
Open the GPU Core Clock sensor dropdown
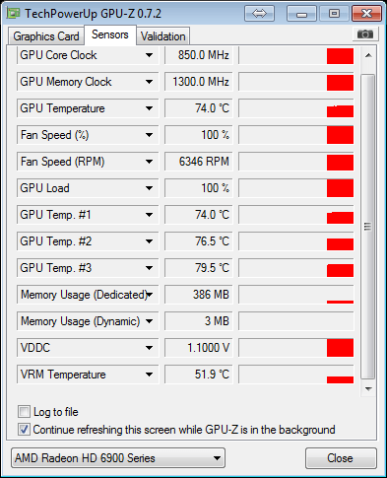click(x=149, y=55)
